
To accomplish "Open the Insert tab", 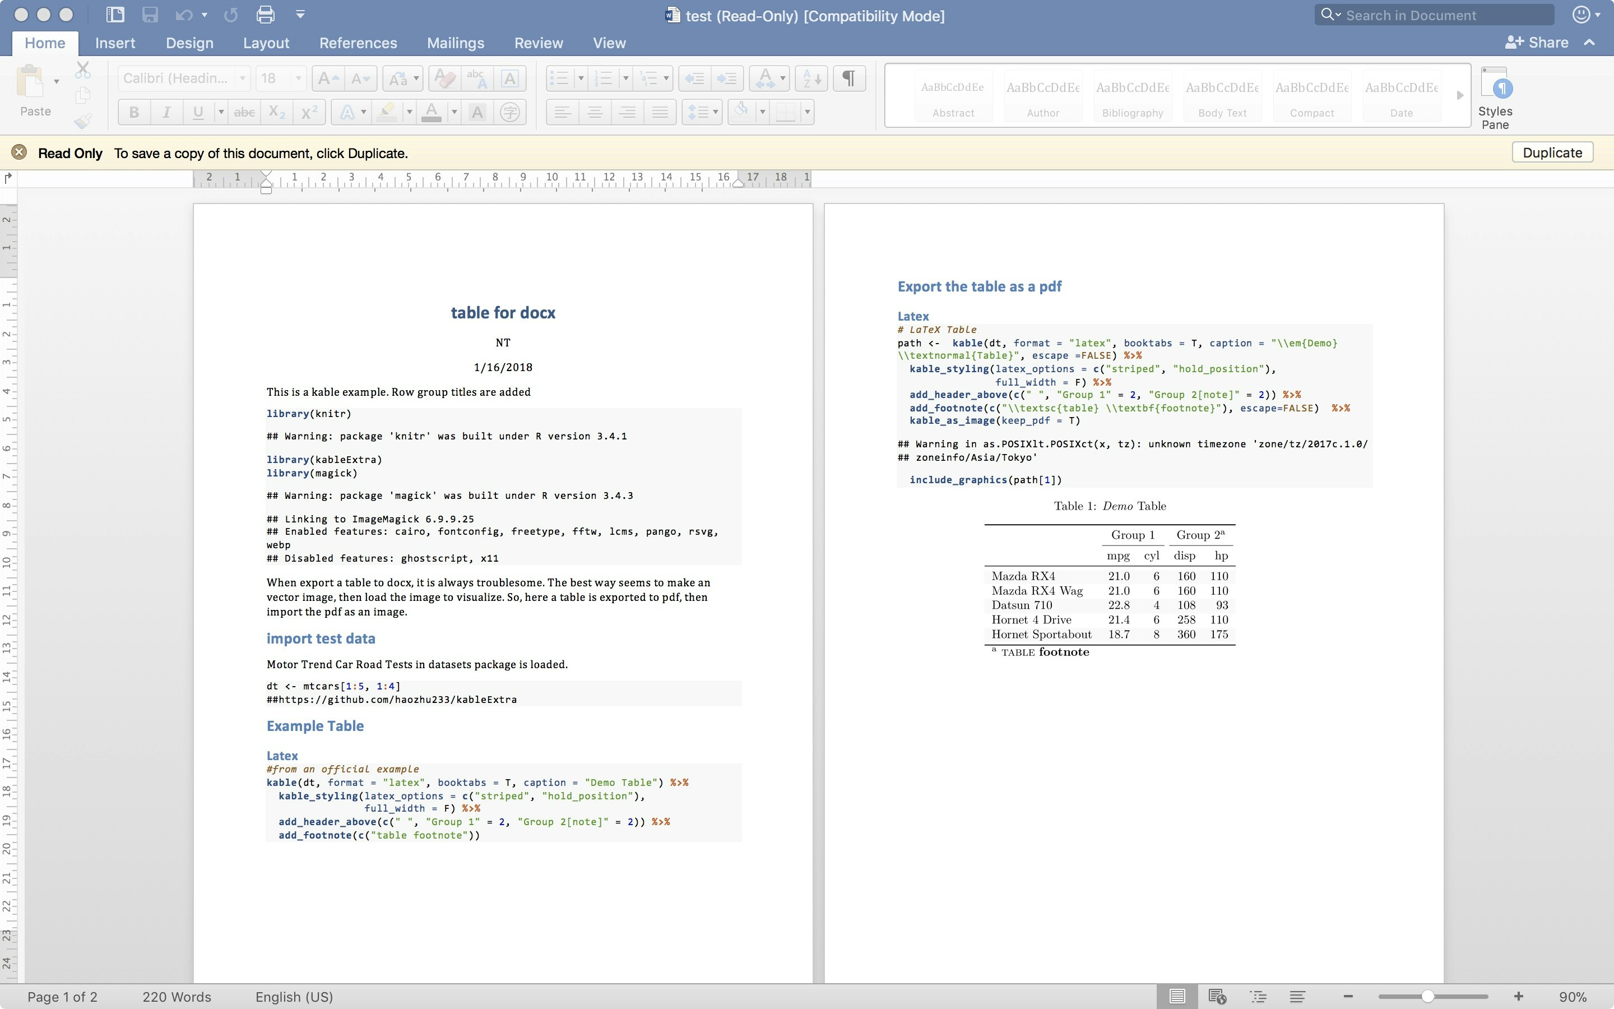I will coord(115,43).
